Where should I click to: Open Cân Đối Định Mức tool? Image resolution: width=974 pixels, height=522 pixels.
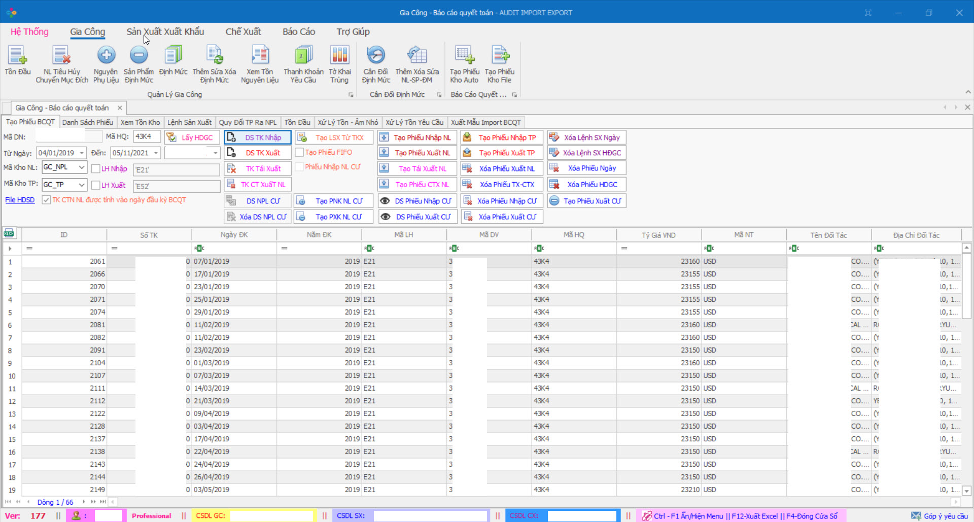376,55
